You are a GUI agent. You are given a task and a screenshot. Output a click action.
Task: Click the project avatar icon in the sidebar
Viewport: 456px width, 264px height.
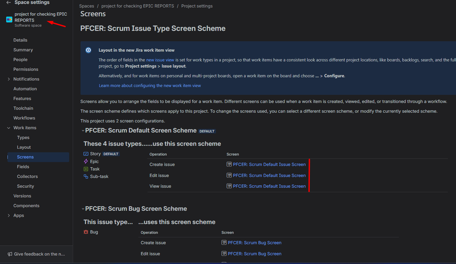click(x=8, y=20)
